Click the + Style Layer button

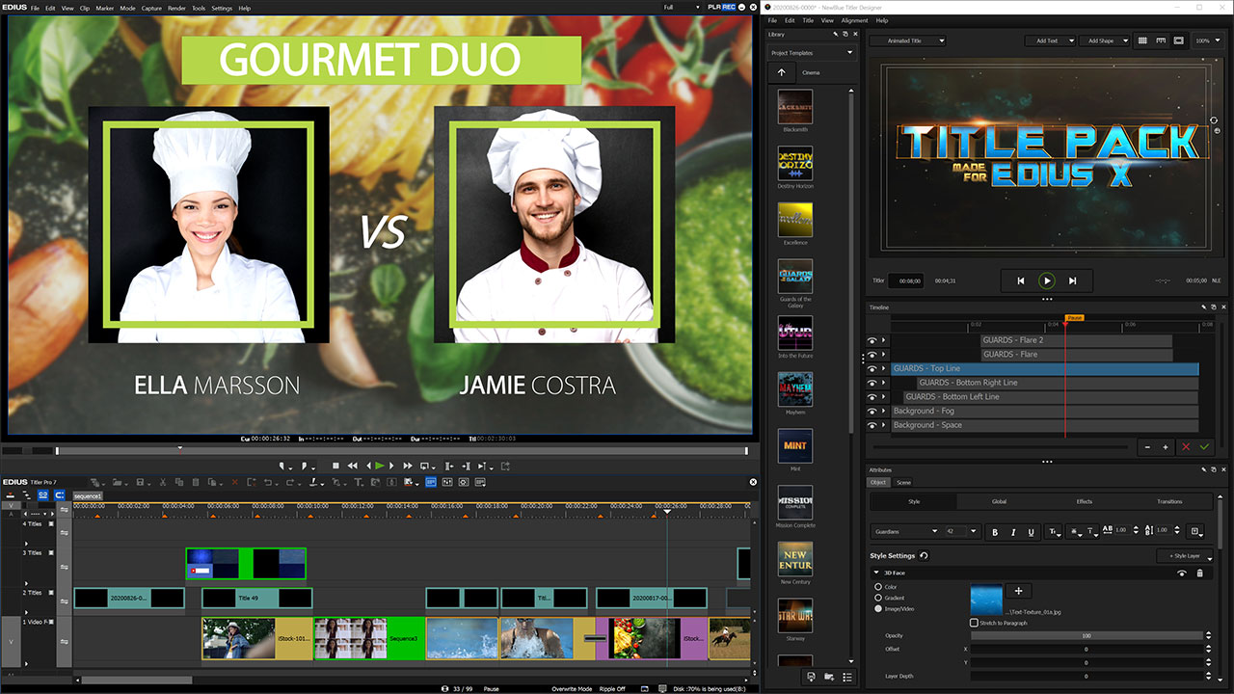pos(1183,556)
